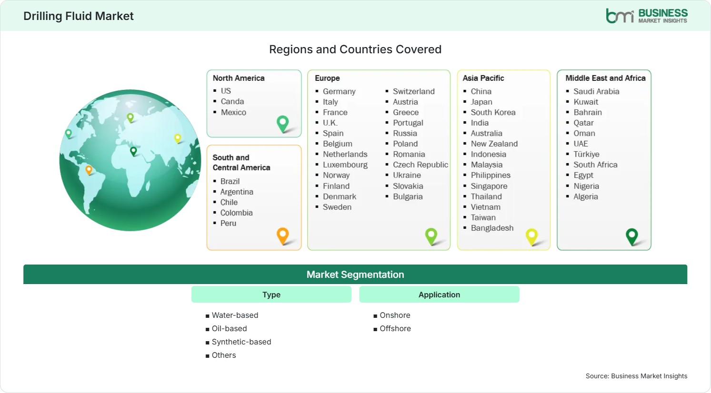Click the 'Application' segment header

pos(439,295)
